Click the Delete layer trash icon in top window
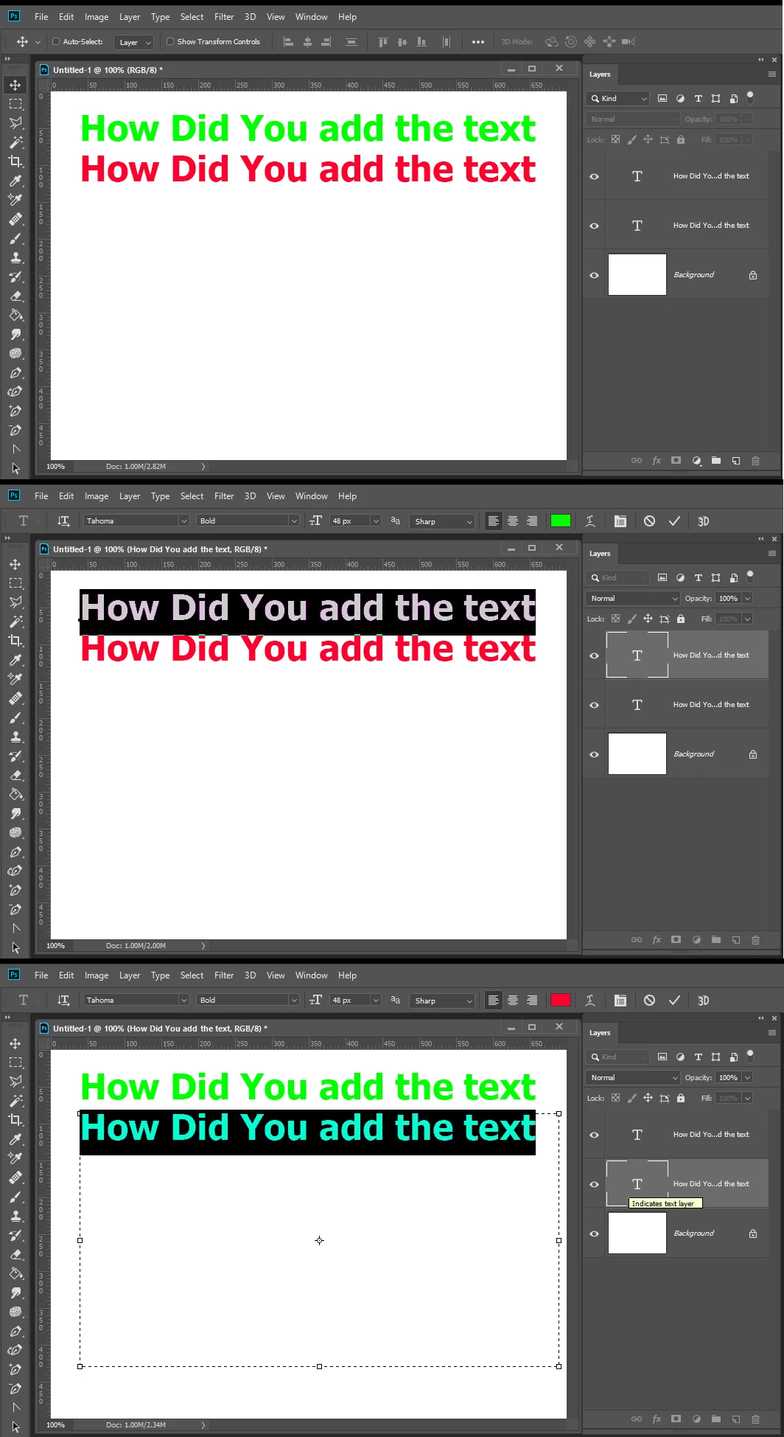Screen dimensions: 784x1437 [755, 461]
